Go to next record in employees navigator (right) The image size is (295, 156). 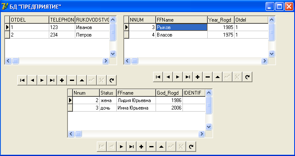point(178,77)
